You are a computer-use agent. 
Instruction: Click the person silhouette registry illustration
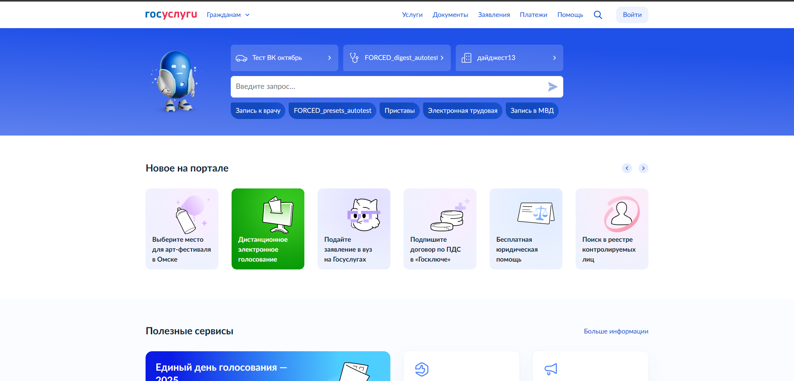622,214
